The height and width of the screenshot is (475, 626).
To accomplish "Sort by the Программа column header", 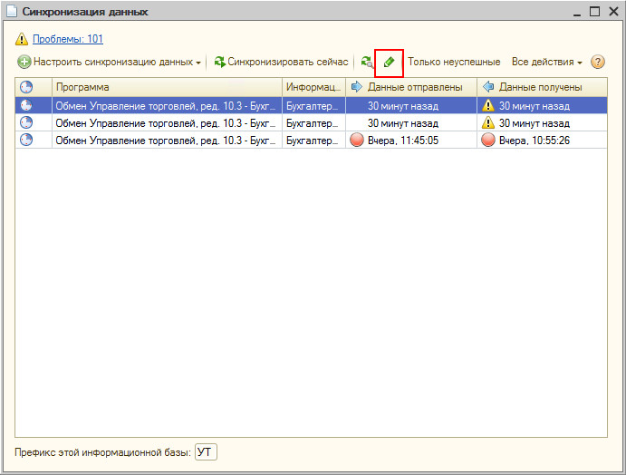I will (167, 87).
